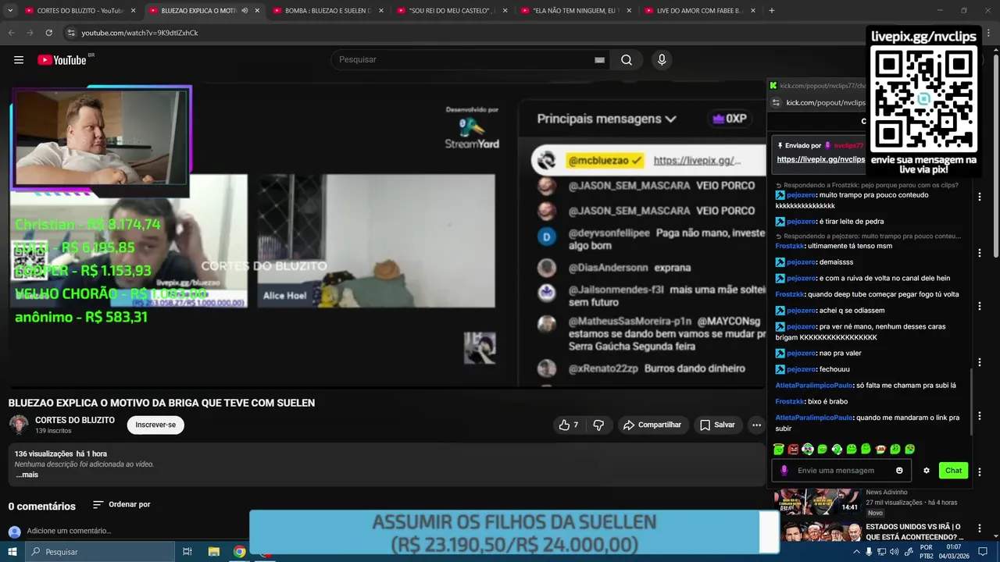Open the emoji picker in Kick message box
This screenshot has height=562, width=1000.
tap(899, 471)
